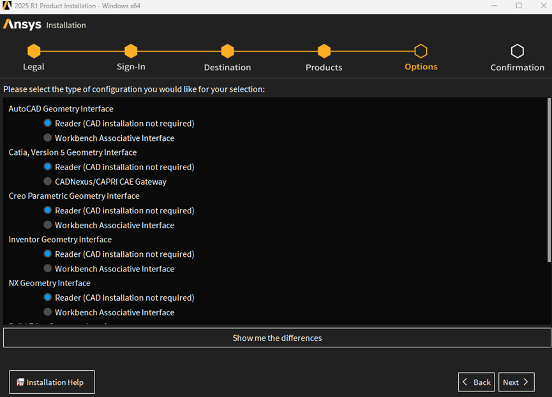
Task: Click the Legal step hexagon icon
Action: point(34,51)
